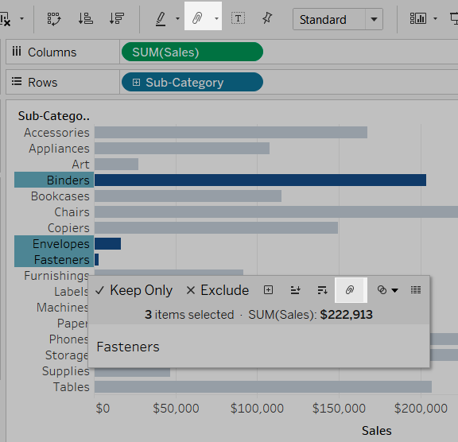Expand the paperclip group dropdown arrow
Viewport: 458px width, 442px height.
[x=216, y=19]
